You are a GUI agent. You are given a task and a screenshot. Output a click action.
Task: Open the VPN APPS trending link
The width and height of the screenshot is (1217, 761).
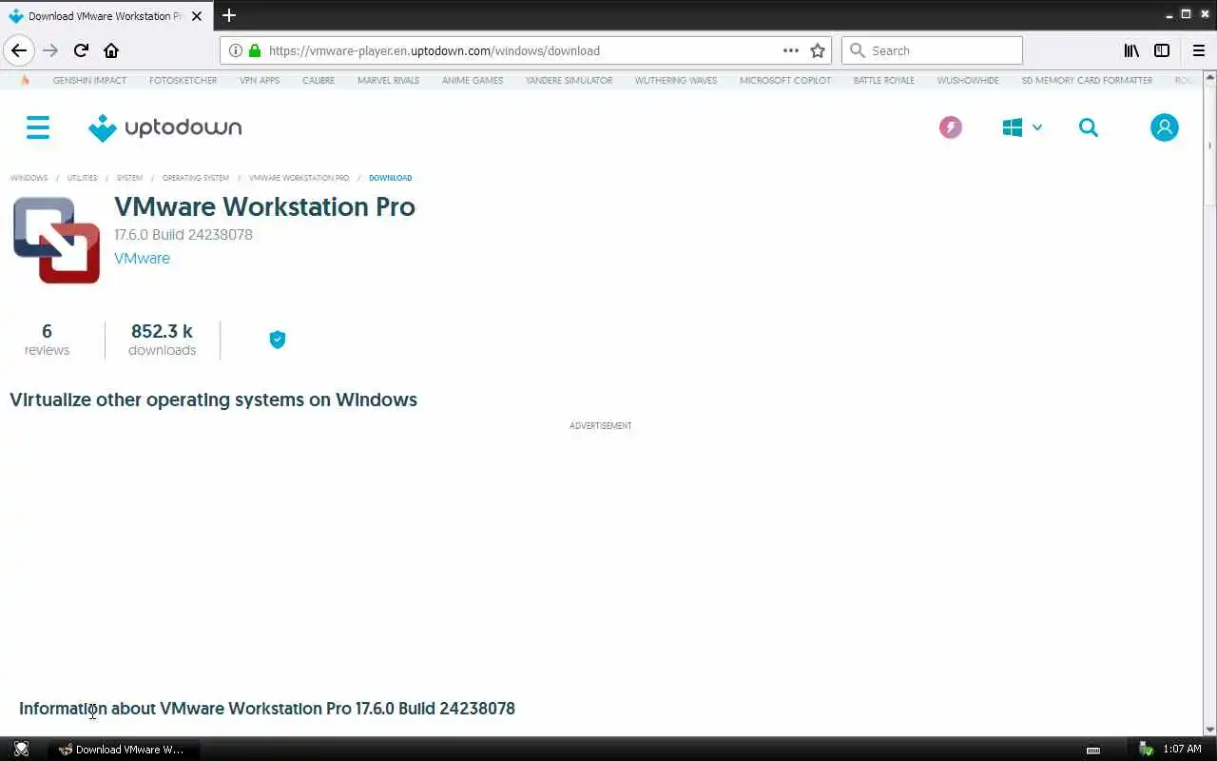pos(260,80)
